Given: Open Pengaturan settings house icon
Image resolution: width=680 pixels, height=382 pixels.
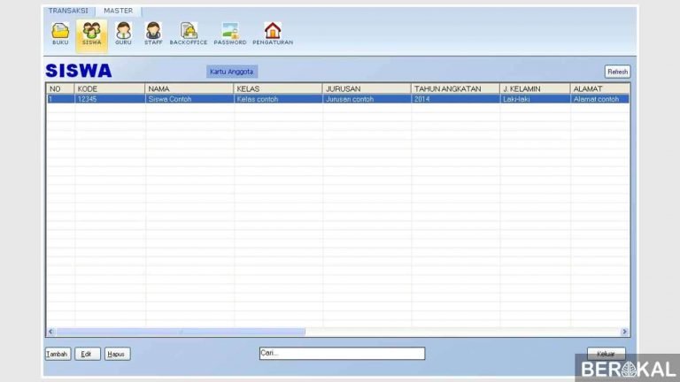Looking at the screenshot, I should point(273,33).
